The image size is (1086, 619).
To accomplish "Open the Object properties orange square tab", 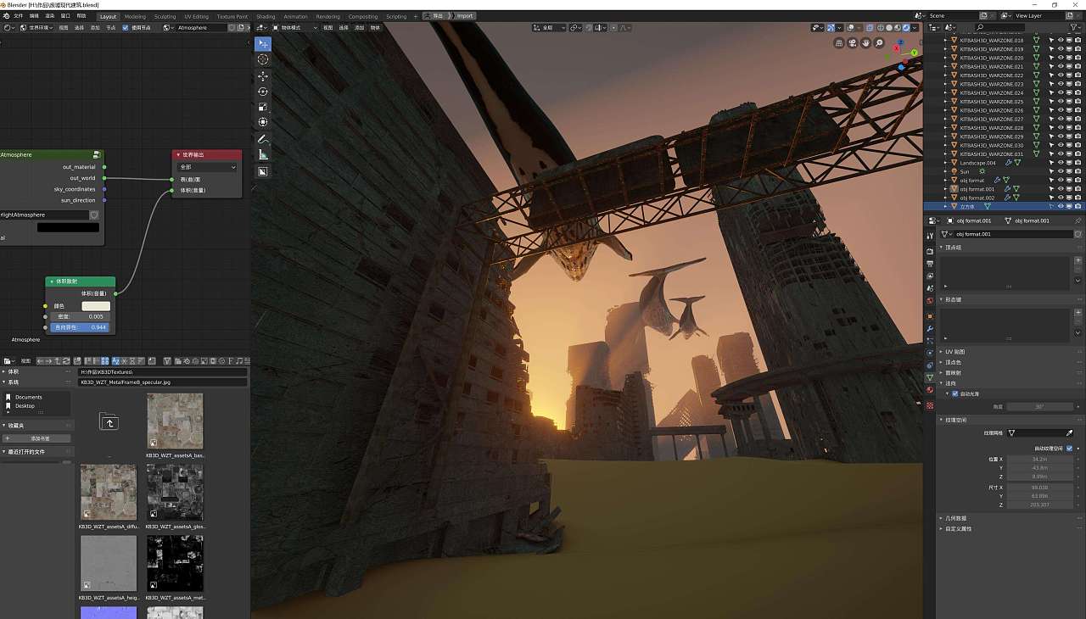I will [x=930, y=316].
